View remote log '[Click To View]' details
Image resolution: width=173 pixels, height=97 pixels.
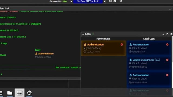(x=94, y=48)
